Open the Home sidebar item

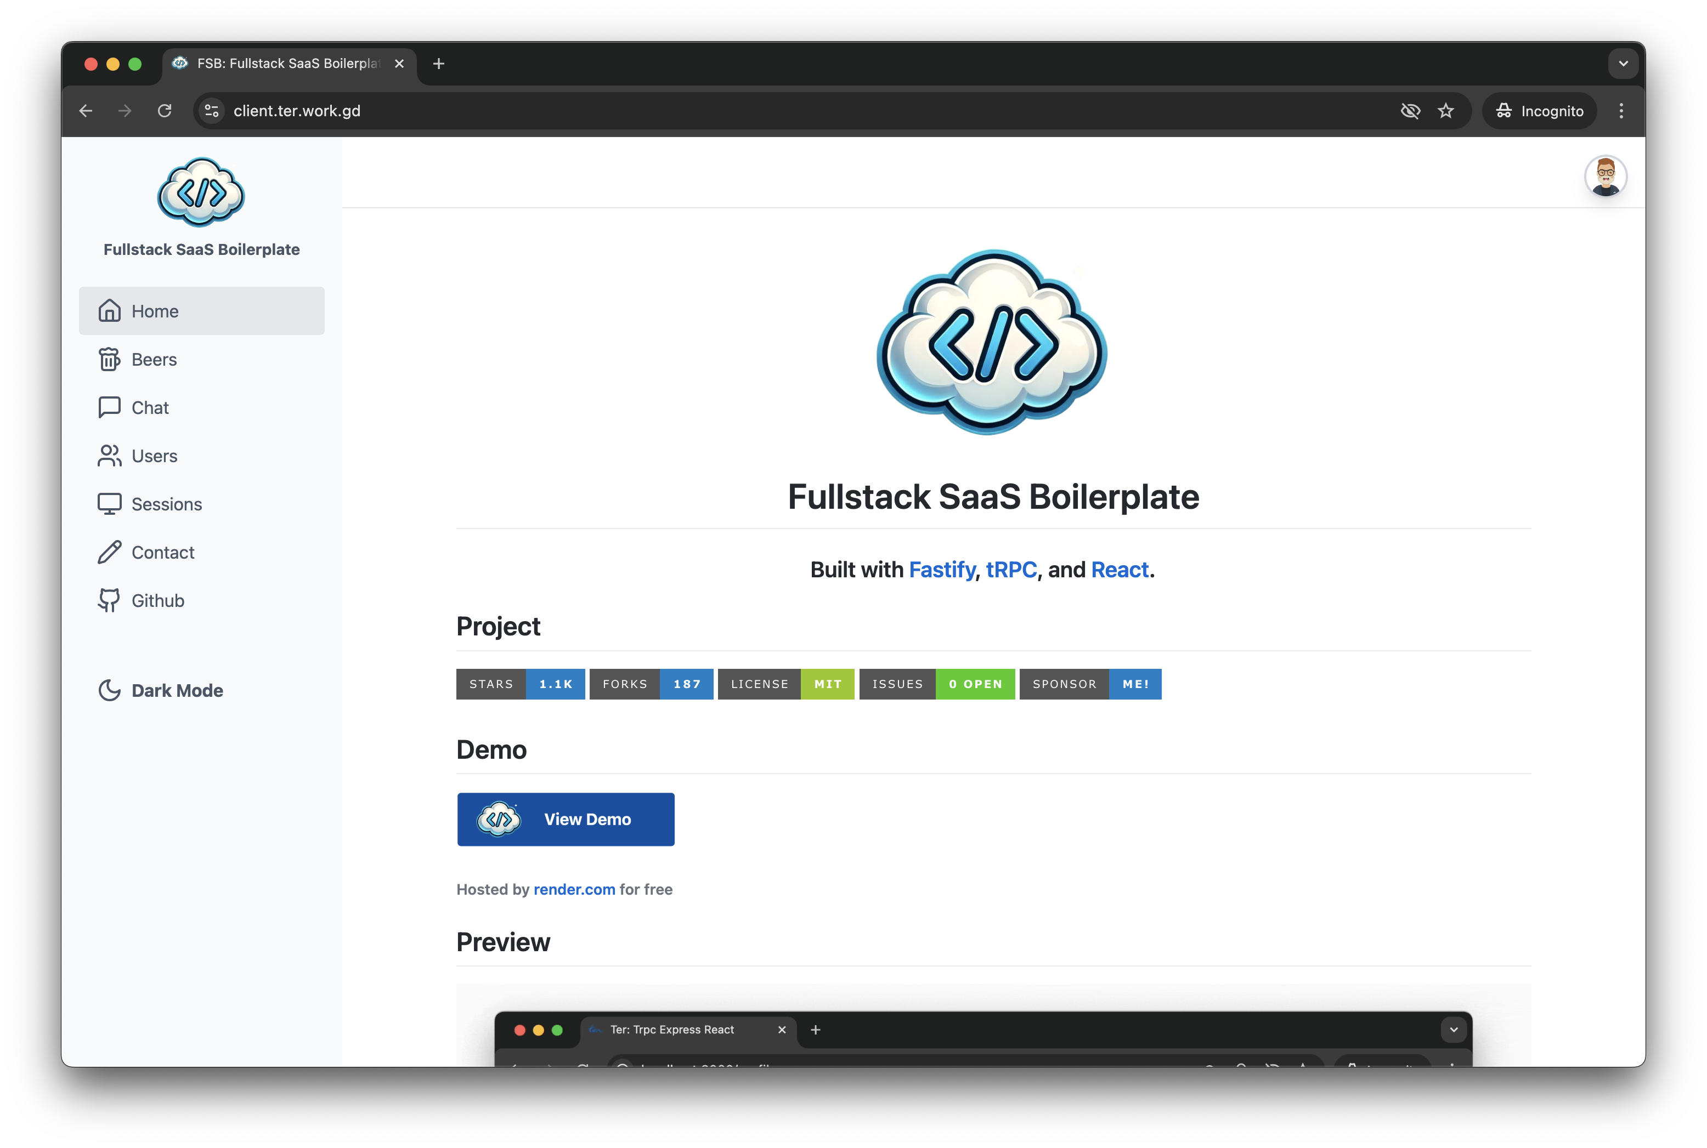click(201, 311)
